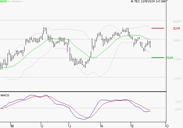Click the A month marker on time axis

coord(102,126)
